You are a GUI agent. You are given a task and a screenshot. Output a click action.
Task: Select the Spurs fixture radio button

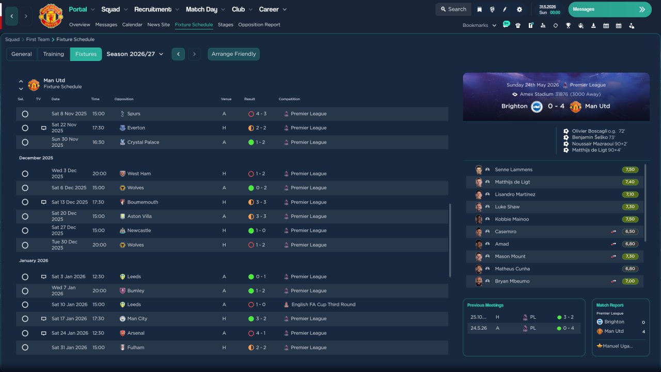tap(25, 114)
